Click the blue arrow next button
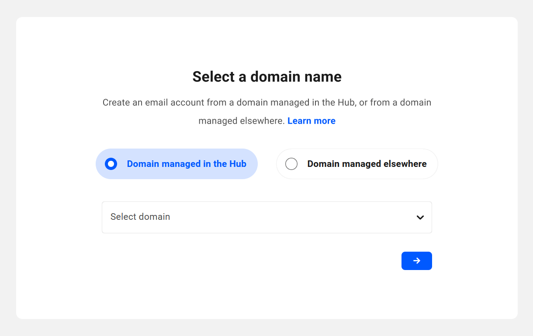Viewport: 533px width, 336px height. pos(417,261)
